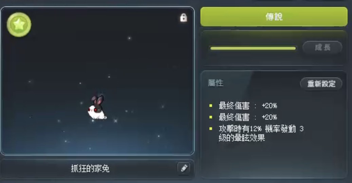Click the +20% value on first attribute

coord(270,105)
